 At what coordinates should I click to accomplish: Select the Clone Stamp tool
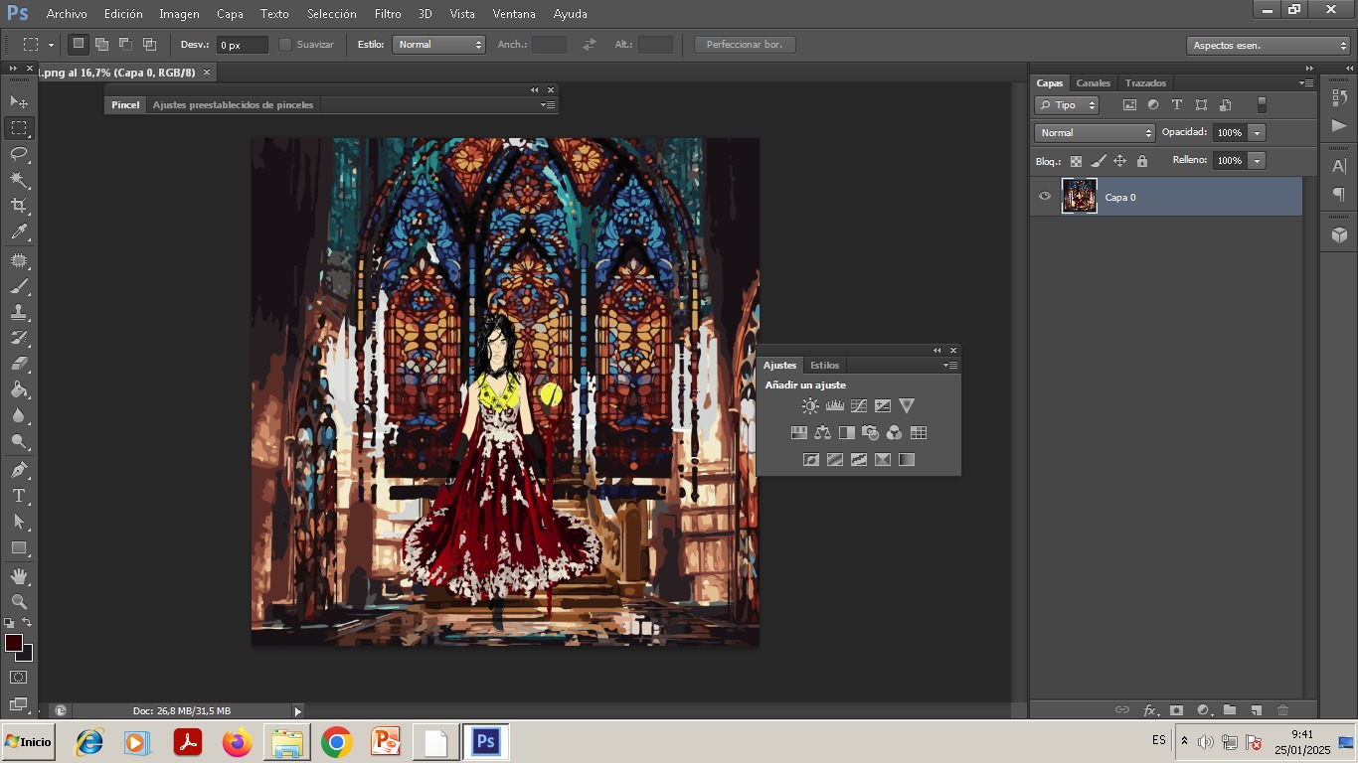pyautogui.click(x=19, y=312)
